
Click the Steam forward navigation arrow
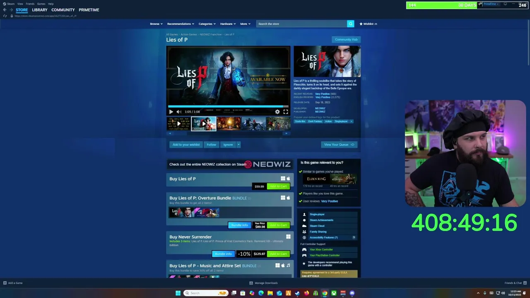[x=11, y=10]
